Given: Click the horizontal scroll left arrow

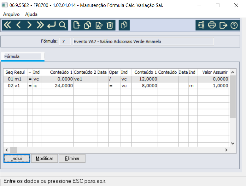Looking at the screenshot, I should [x=7, y=150].
